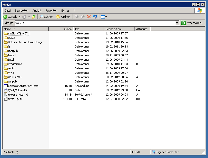Expand the Zurück history dropdown arrow
This screenshot has width=208, height=158.
click(19, 17)
